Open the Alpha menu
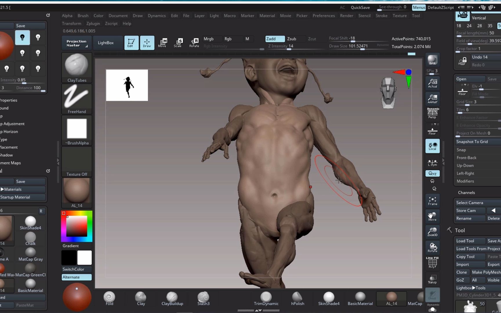This screenshot has height=313, width=501. (67, 16)
